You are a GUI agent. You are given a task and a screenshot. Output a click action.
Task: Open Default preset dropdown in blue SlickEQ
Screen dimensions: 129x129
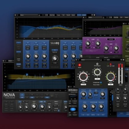tap(29, 15)
